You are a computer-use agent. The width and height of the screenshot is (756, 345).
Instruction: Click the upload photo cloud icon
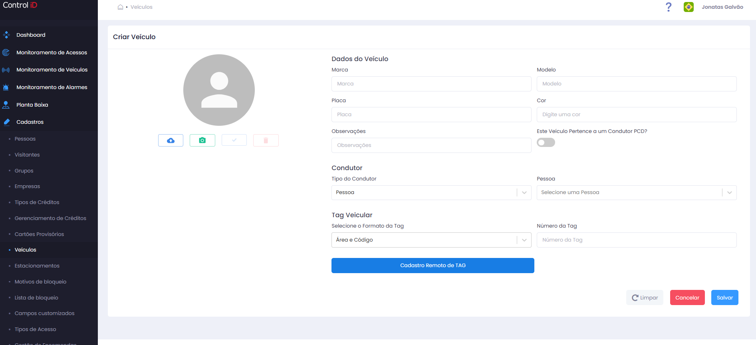coord(171,141)
